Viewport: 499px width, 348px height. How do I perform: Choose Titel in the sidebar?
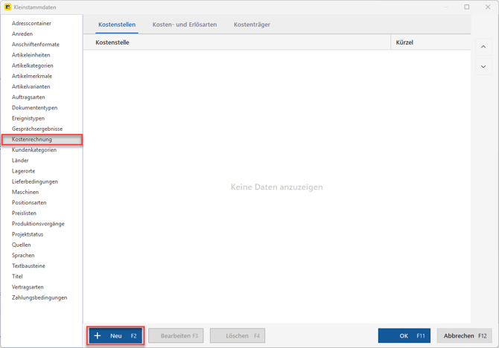click(x=17, y=276)
